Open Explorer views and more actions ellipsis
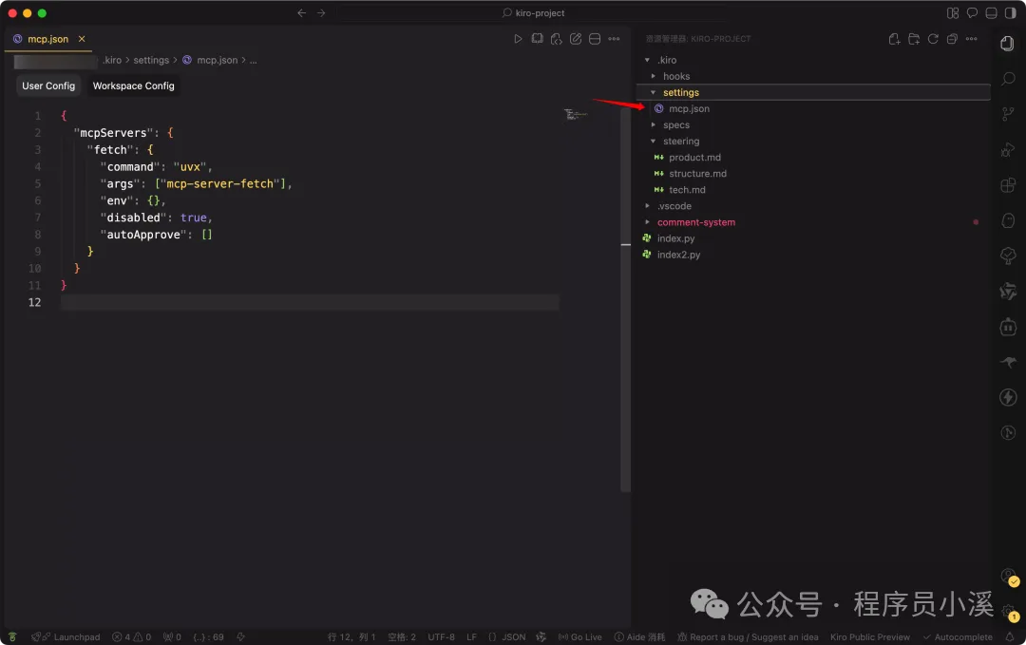Image resolution: width=1026 pixels, height=645 pixels. (x=971, y=39)
